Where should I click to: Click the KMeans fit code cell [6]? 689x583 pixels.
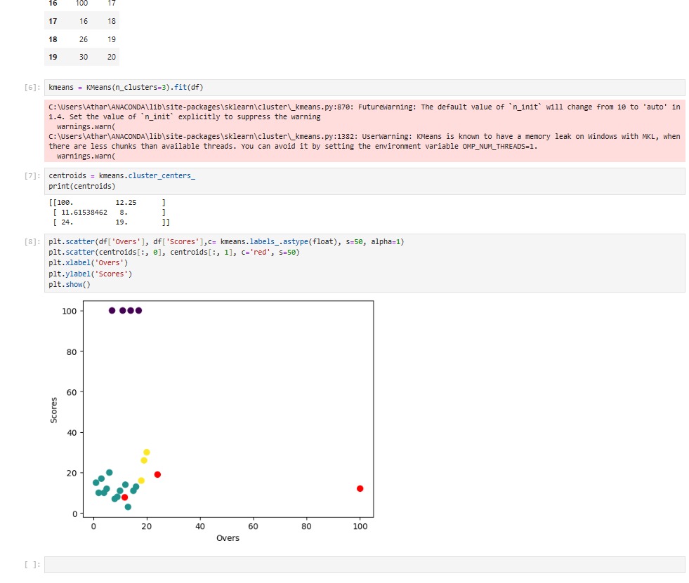[365, 88]
